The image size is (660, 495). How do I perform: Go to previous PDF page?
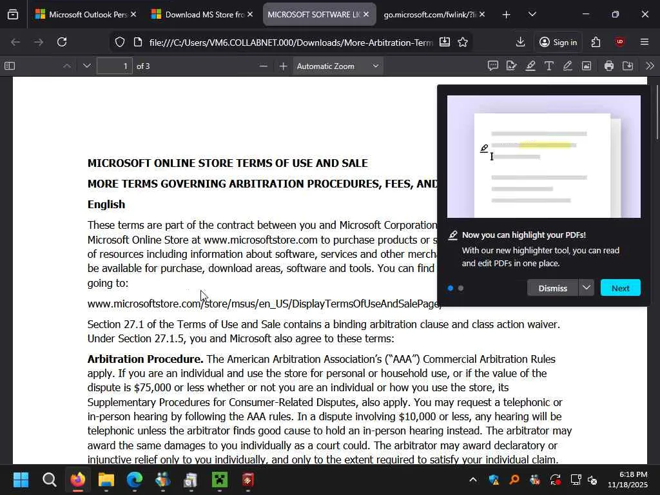click(x=67, y=66)
